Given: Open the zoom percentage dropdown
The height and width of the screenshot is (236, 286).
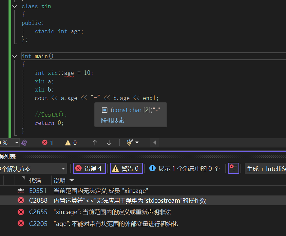Looking at the screenshot, I should [17, 143].
